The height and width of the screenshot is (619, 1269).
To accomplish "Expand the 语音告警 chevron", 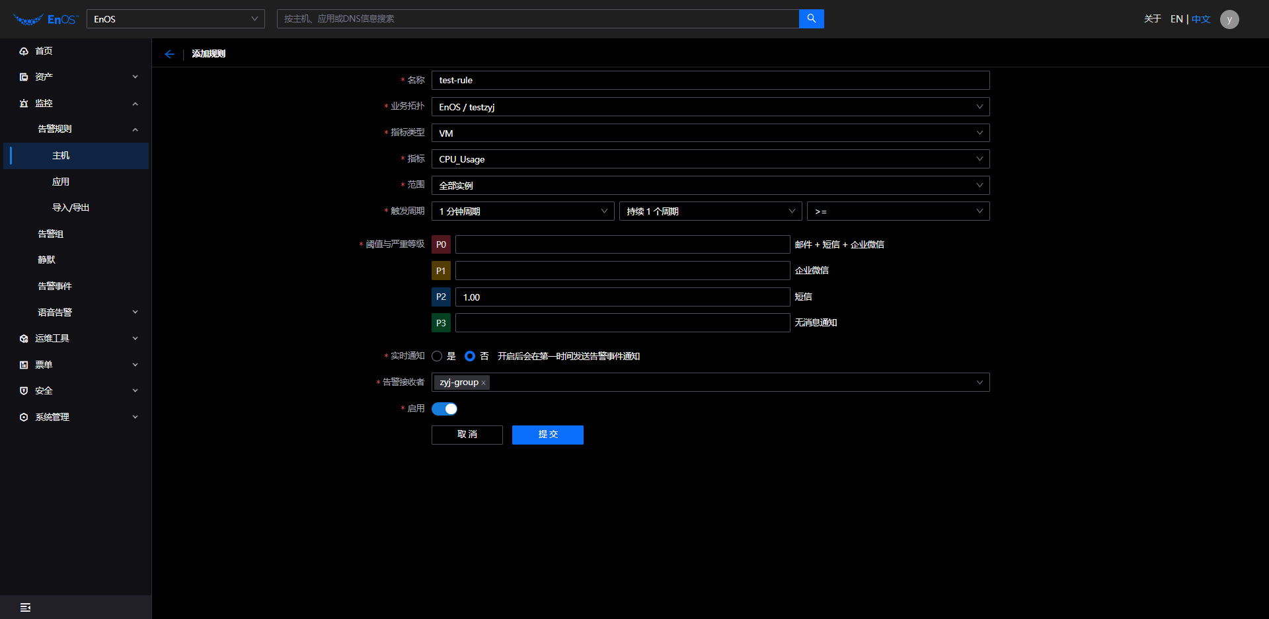I will point(135,312).
